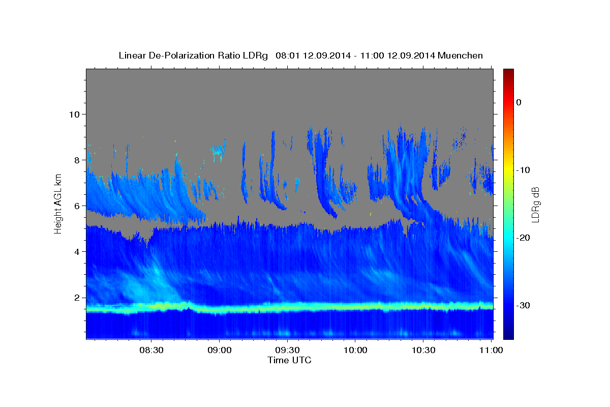Click the 11:00 time tick label
This screenshot has height=407, width=610.
(491, 350)
